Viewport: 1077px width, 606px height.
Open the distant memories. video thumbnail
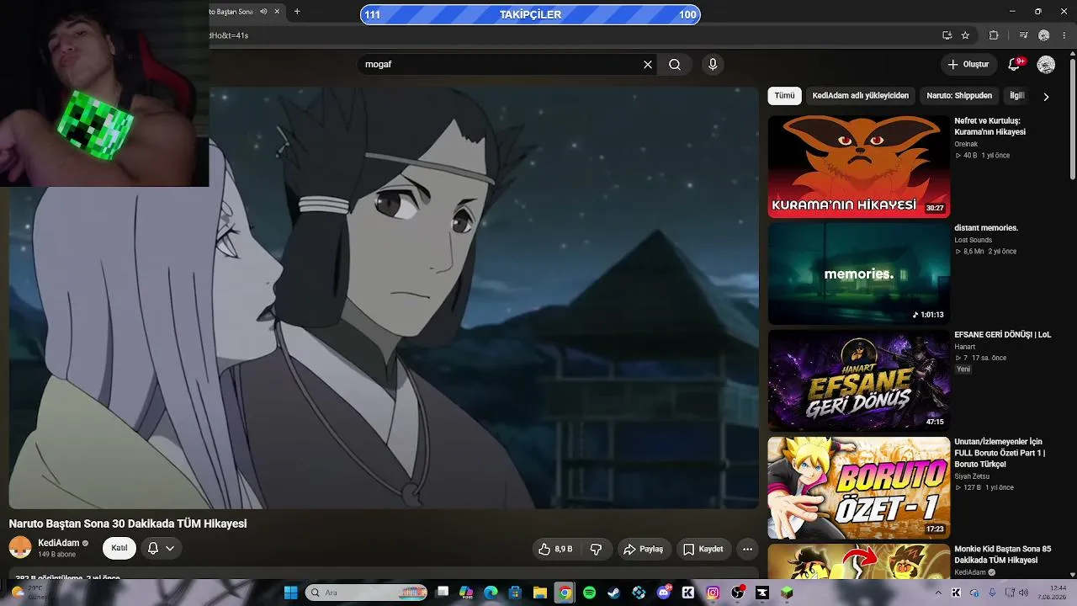pos(858,274)
